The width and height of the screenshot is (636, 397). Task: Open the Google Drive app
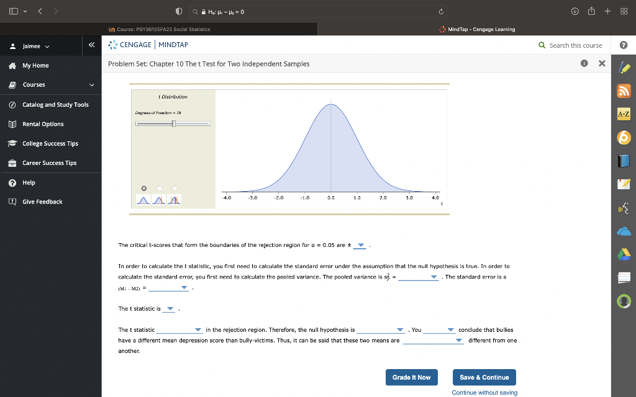tap(624, 255)
